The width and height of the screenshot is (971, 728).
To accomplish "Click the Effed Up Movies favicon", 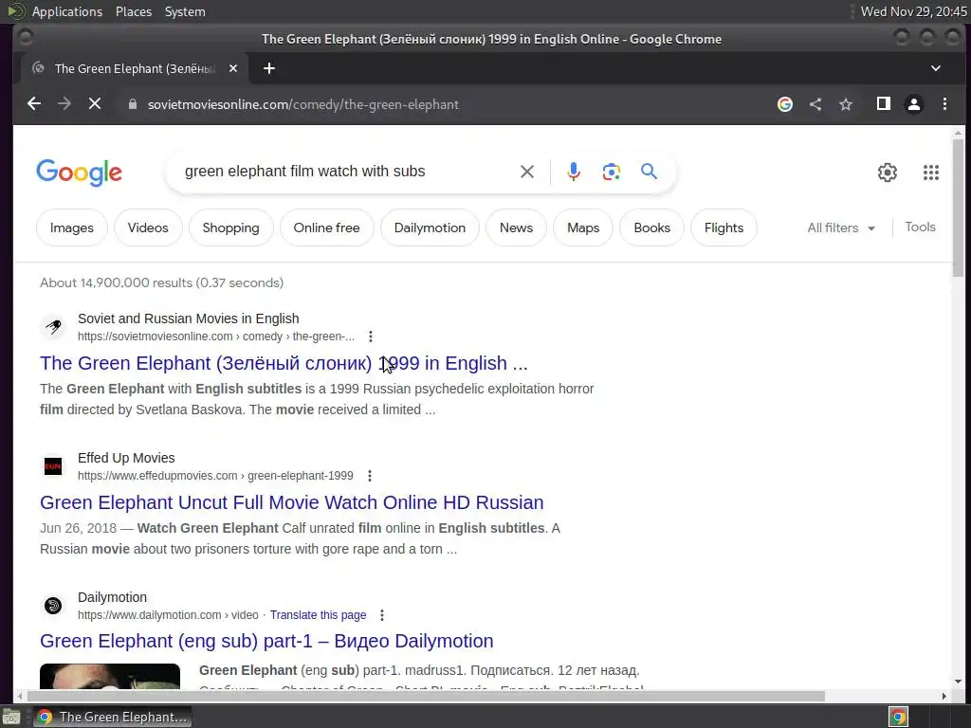I will (x=53, y=466).
